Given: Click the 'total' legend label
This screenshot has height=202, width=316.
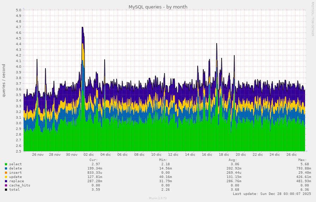Looking at the screenshot, I should click(14, 190).
